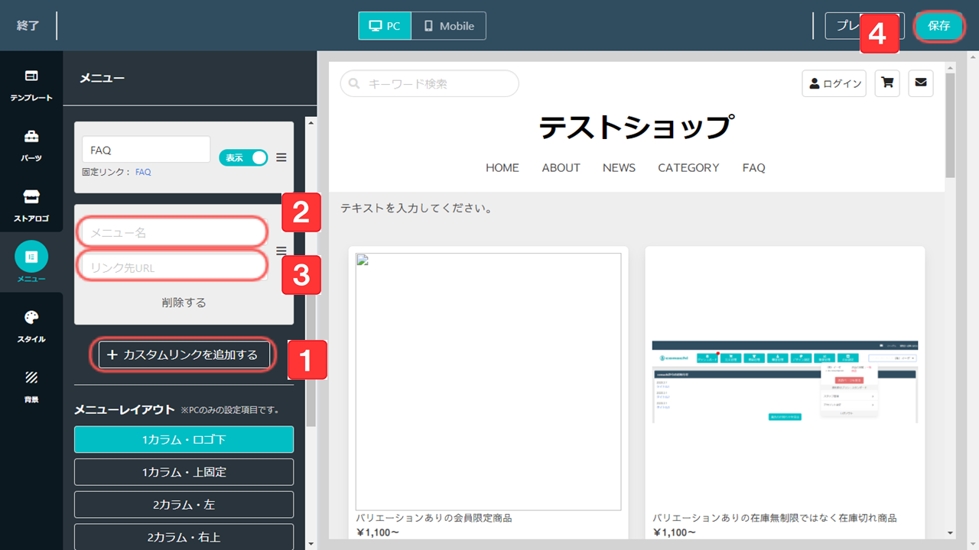Open the スタイル palette section
The width and height of the screenshot is (979, 550).
pyautogui.click(x=31, y=325)
